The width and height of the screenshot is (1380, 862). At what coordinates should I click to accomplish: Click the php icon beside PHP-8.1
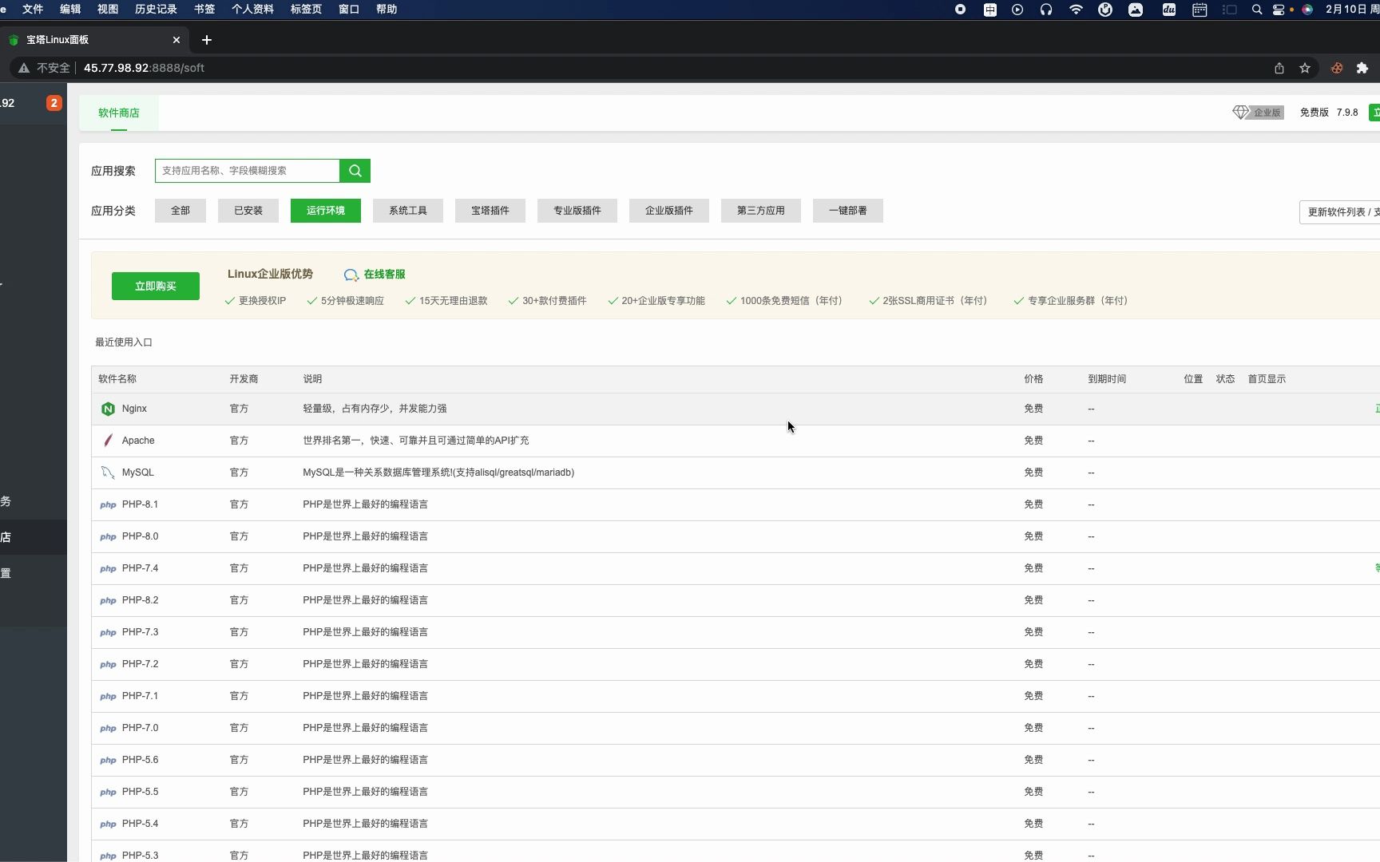108,504
